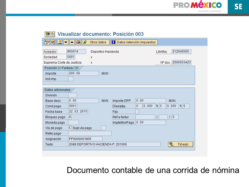
Task: Go to previous line item arrow
Action: click(x=72, y=42)
